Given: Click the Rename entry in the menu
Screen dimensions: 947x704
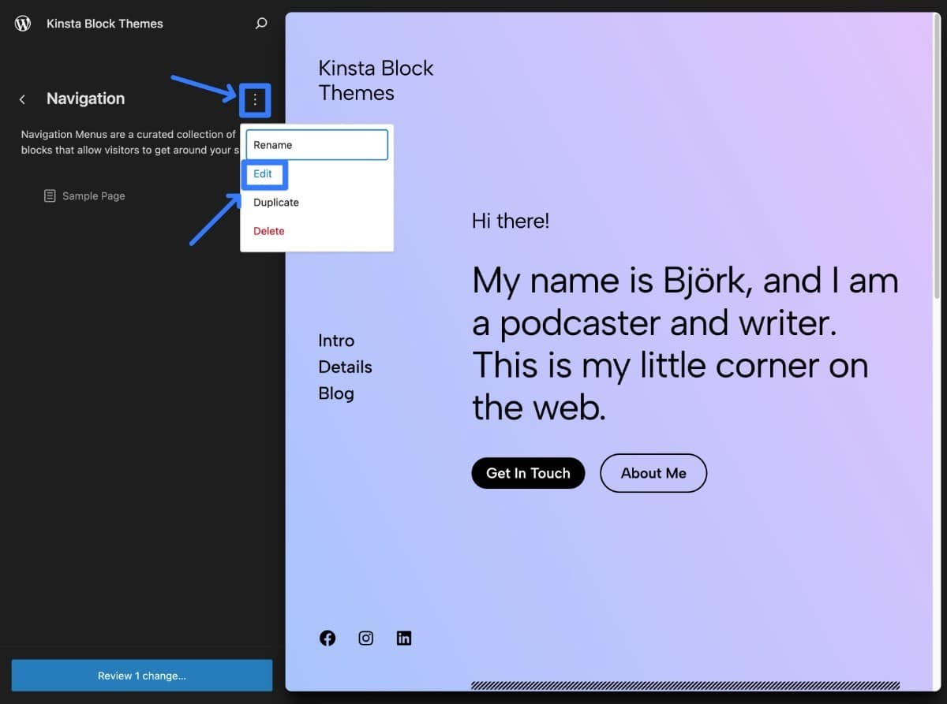Looking at the screenshot, I should pos(316,144).
